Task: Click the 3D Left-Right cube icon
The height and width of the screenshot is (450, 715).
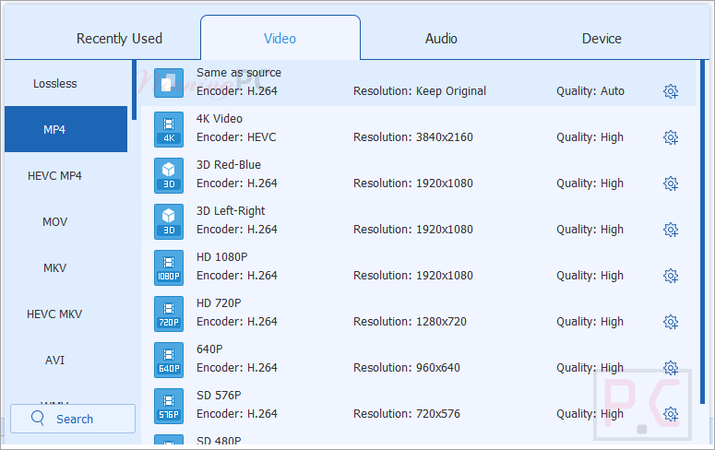Action: pos(169,221)
